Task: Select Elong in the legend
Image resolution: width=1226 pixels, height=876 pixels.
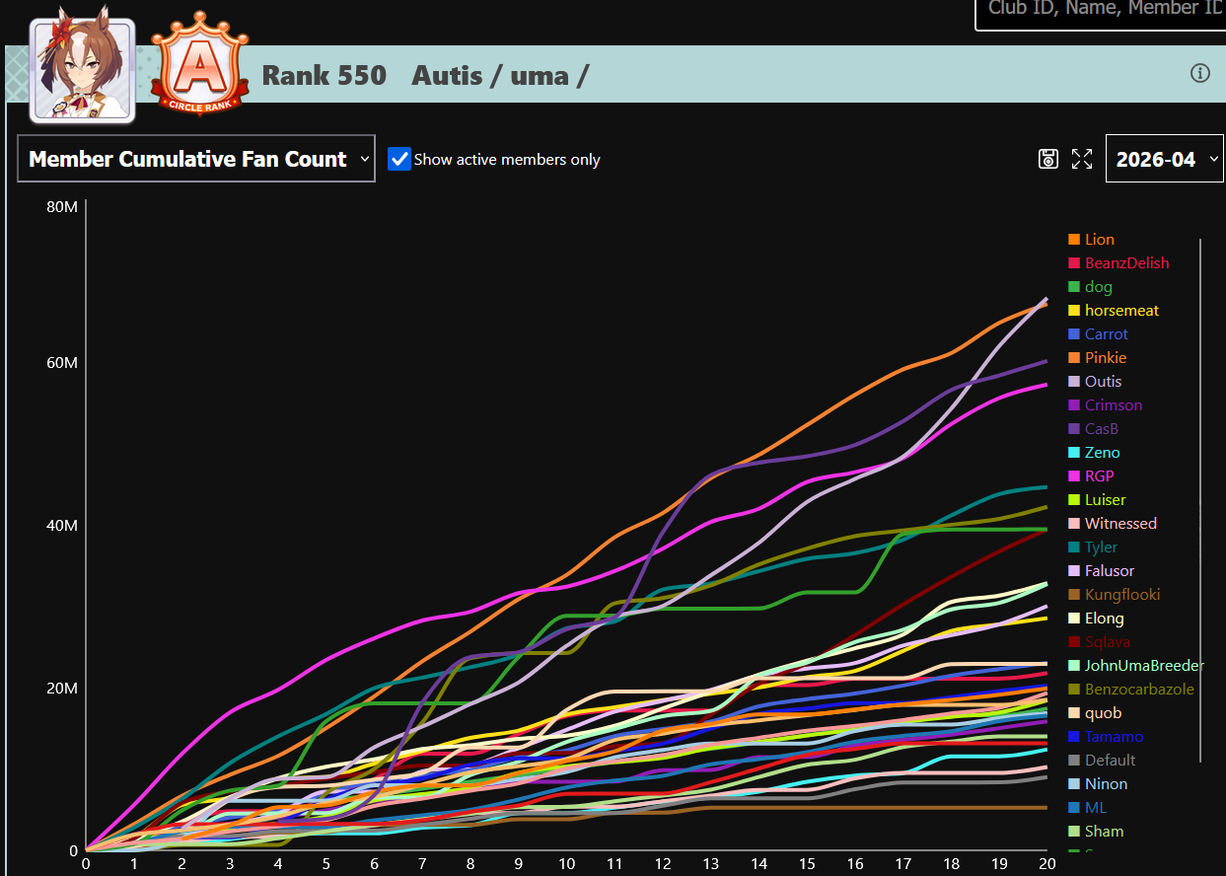Action: 1096,618
